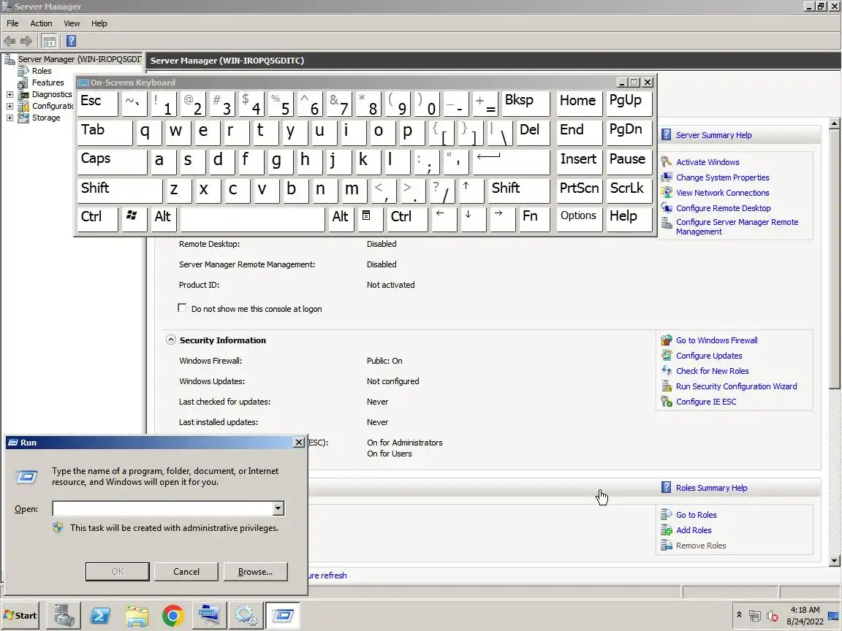Viewport: 842px width, 631px height.
Task: Click Cancel in the Run dialog
Action: pyautogui.click(x=186, y=571)
